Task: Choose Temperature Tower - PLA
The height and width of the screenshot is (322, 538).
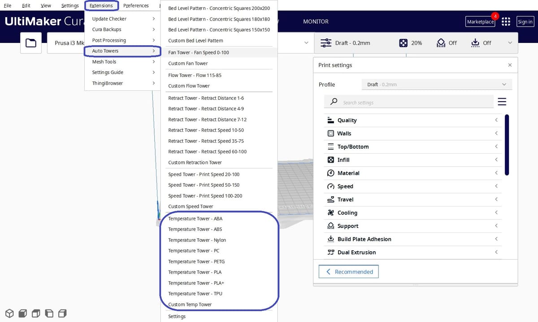Action: pyautogui.click(x=219, y=272)
